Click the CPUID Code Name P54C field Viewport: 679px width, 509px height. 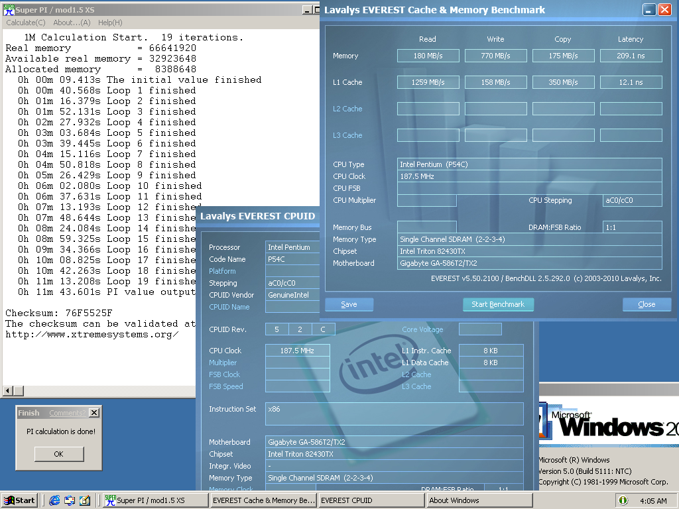tap(292, 259)
